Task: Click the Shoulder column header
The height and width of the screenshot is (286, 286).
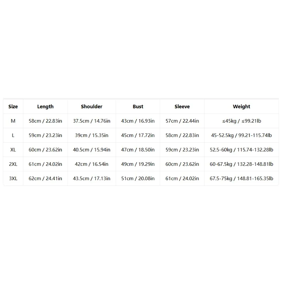Action: pyautogui.click(x=92, y=107)
